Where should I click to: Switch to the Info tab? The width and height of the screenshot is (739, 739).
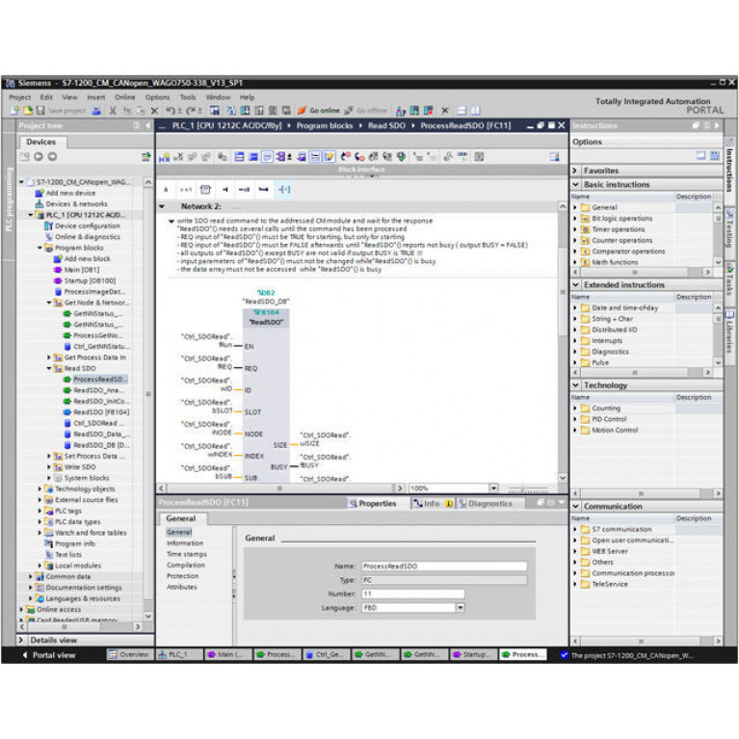pos(433,503)
